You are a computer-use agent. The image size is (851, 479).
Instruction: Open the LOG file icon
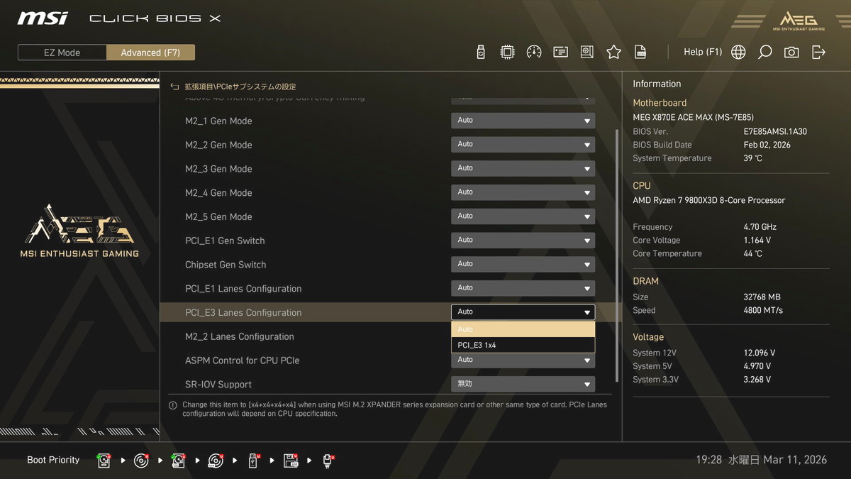640,52
